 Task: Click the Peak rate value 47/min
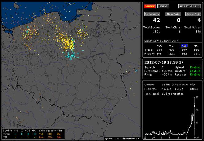tap(166, 89)
